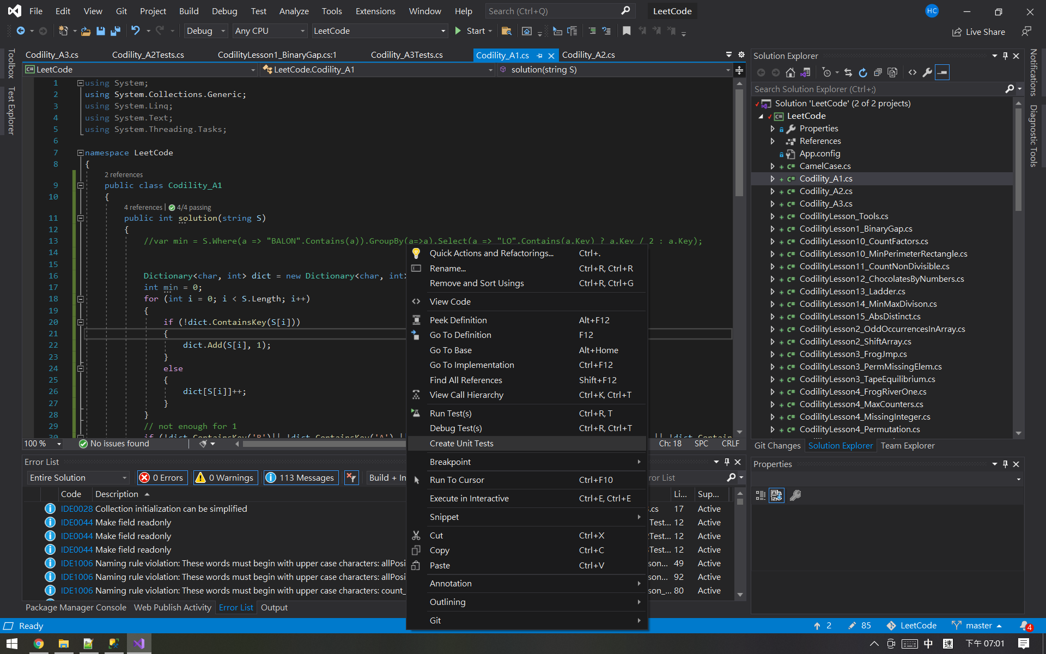Switch to the Git Changes panel tab
Viewport: 1046px width, 654px height.
777,445
